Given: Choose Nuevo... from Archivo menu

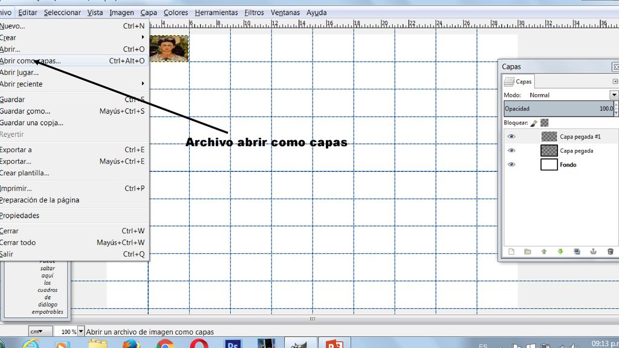Looking at the screenshot, I should coord(73,26).
